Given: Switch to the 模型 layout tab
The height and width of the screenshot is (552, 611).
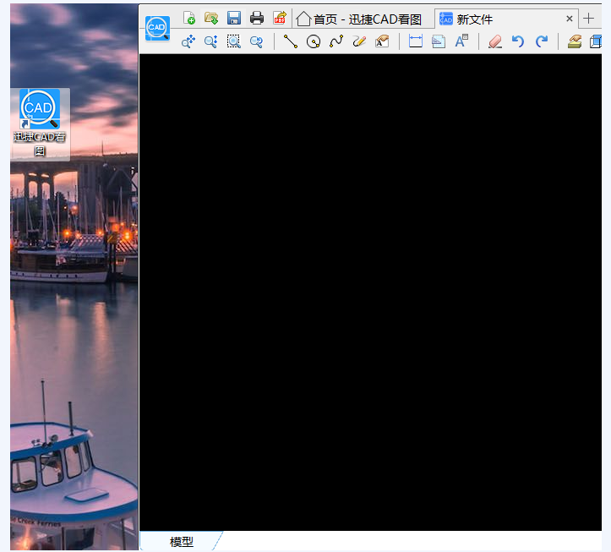Looking at the screenshot, I should [182, 542].
